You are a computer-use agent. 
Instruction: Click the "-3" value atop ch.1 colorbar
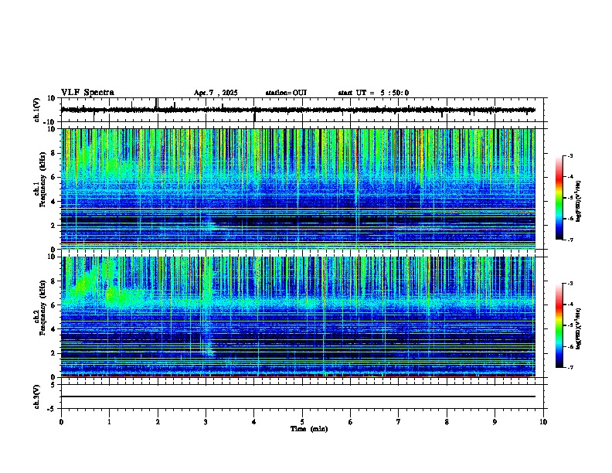[x=570, y=155]
